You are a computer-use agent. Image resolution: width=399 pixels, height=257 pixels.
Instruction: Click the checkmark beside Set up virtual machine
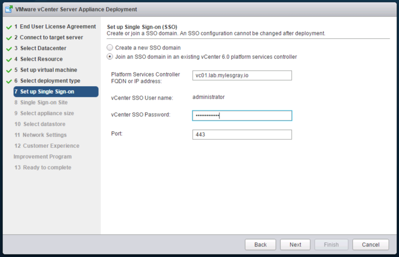[9, 71]
